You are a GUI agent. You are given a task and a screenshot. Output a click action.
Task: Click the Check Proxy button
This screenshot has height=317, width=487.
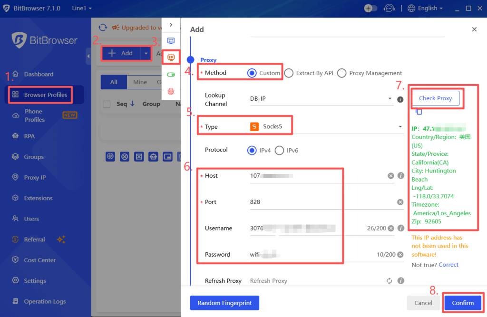point(435,98)
